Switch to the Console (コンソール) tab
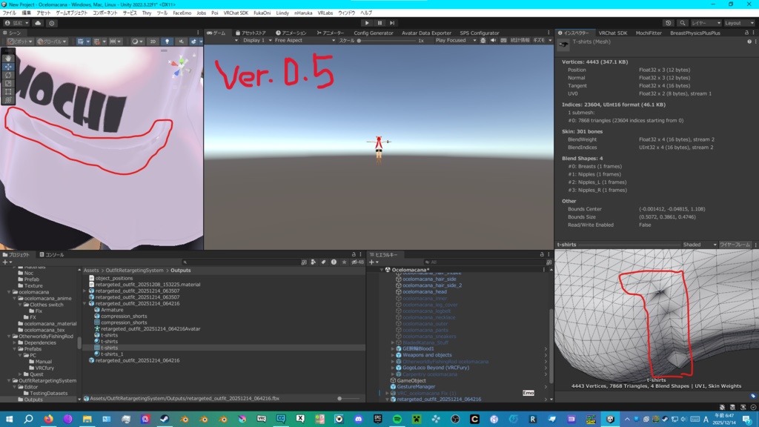Image resolution: width=759 pixels, height=427 pixels. click(52, 255)
